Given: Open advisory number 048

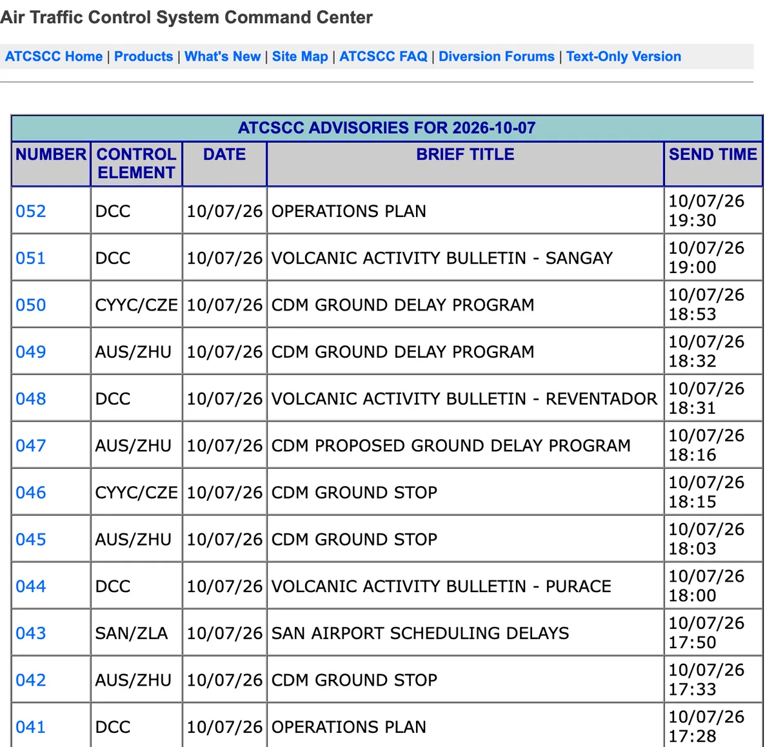Looking at the screenshot, I should [x=31, y=398].
